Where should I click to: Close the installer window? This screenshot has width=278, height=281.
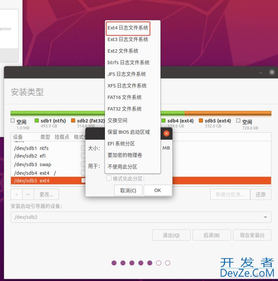tap(272, 72)
